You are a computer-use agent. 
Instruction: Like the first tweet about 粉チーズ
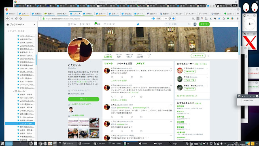tap(132, 77)
